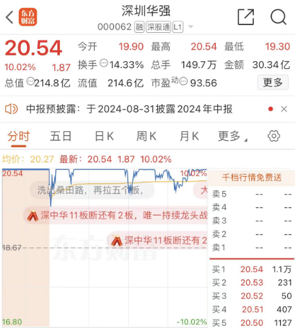Screen dimensions: 297x328
Task: Tap the speaker announcement icon
Action: coord(11,109)
